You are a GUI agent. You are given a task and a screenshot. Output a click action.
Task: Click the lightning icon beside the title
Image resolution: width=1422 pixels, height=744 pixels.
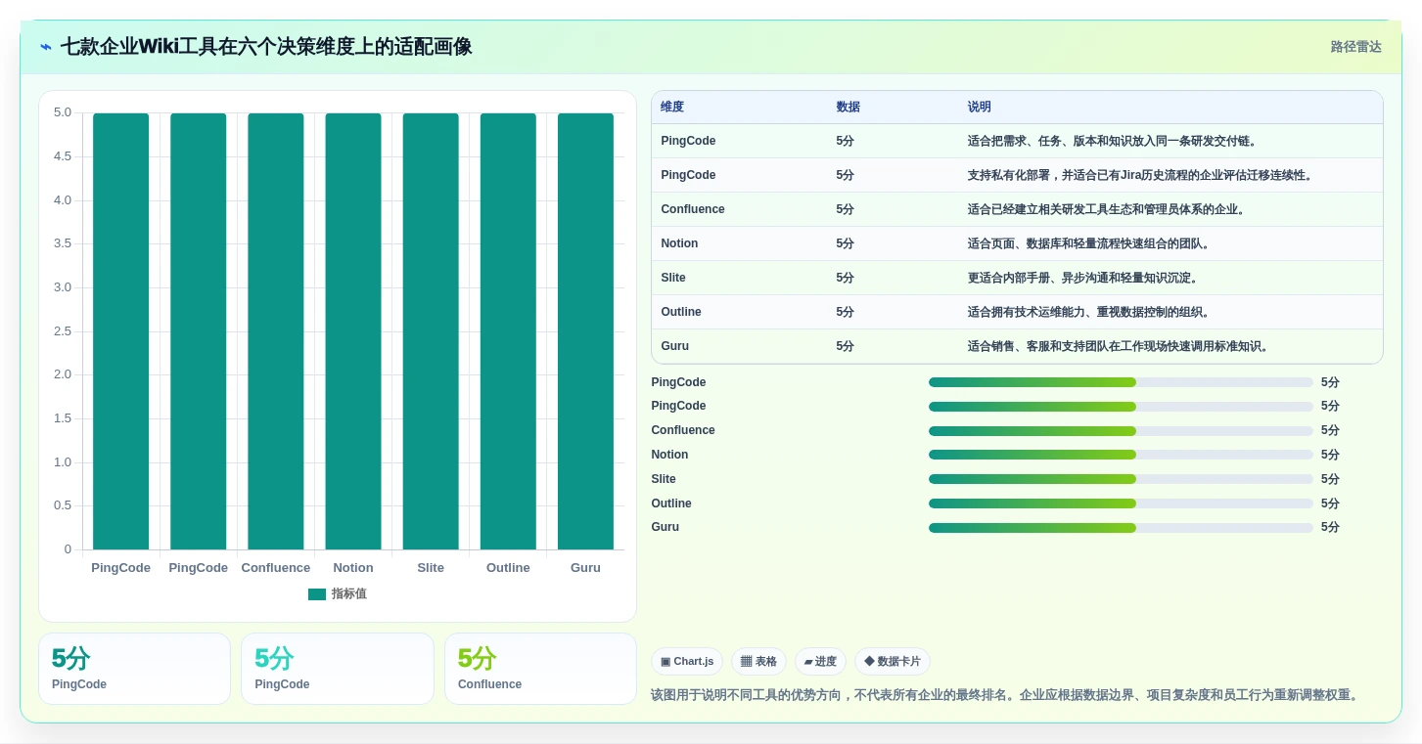click(x=46, y=47)
